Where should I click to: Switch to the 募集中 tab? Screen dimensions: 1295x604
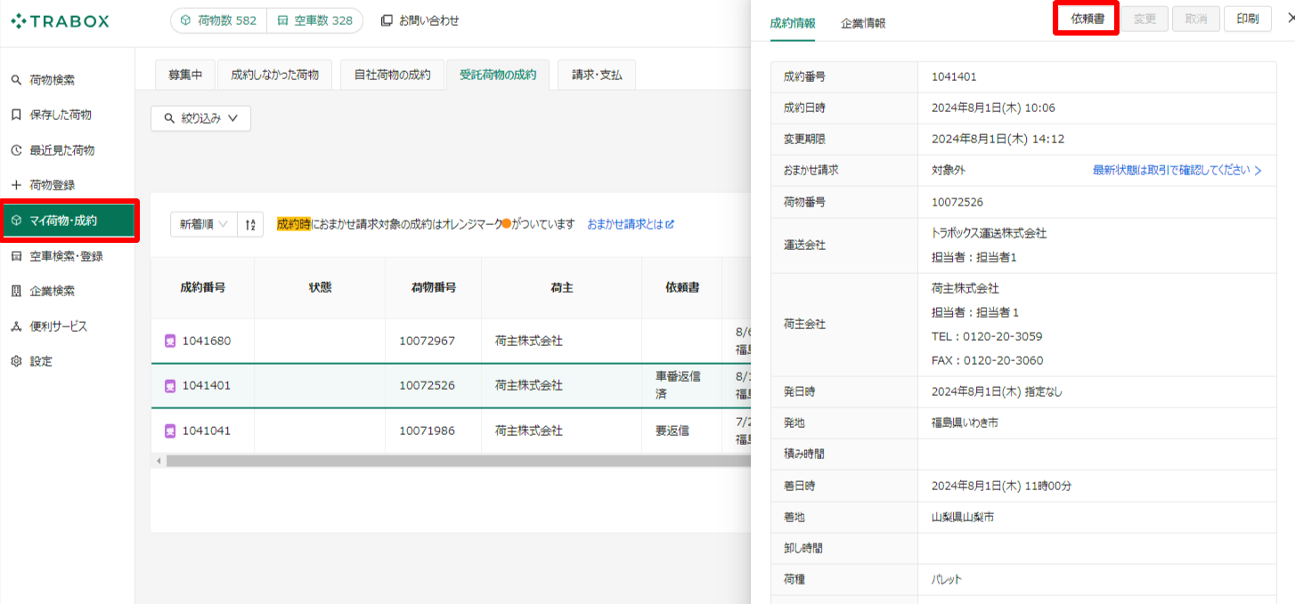[185, 75]
